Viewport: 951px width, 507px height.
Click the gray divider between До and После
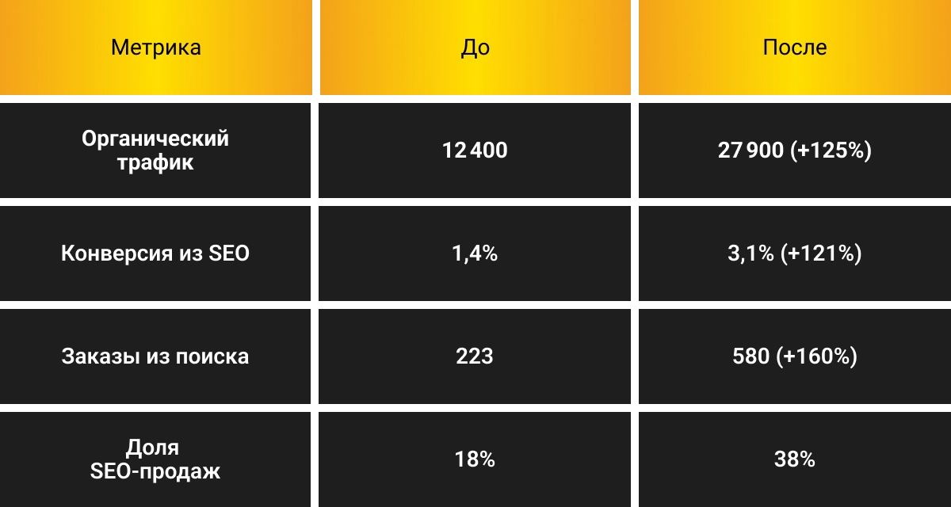[635, 48]
